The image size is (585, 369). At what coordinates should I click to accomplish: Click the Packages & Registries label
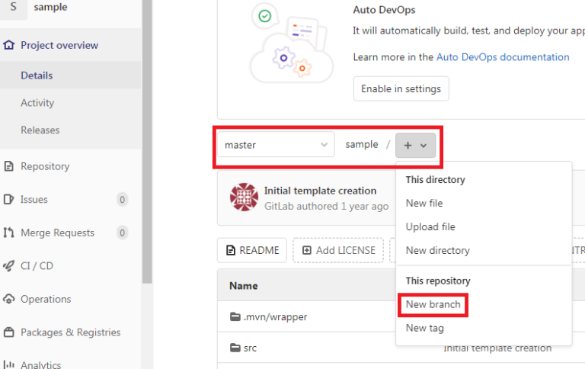click(x=71, y=332)
